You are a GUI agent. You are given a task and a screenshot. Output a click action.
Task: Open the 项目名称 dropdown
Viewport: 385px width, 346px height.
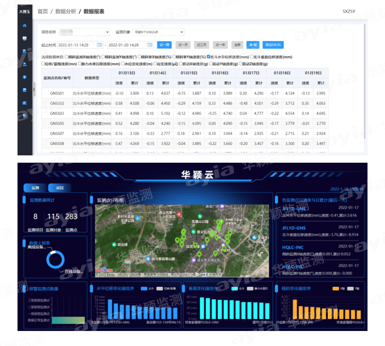(84, 32)
